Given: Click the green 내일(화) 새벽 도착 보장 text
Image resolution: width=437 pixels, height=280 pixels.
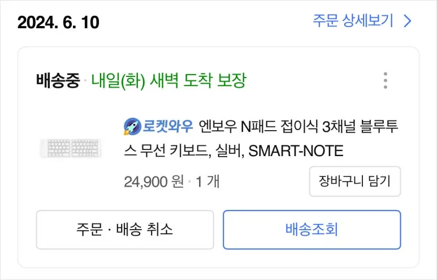Looking at the screenshot, I should (x=168, y=80).
